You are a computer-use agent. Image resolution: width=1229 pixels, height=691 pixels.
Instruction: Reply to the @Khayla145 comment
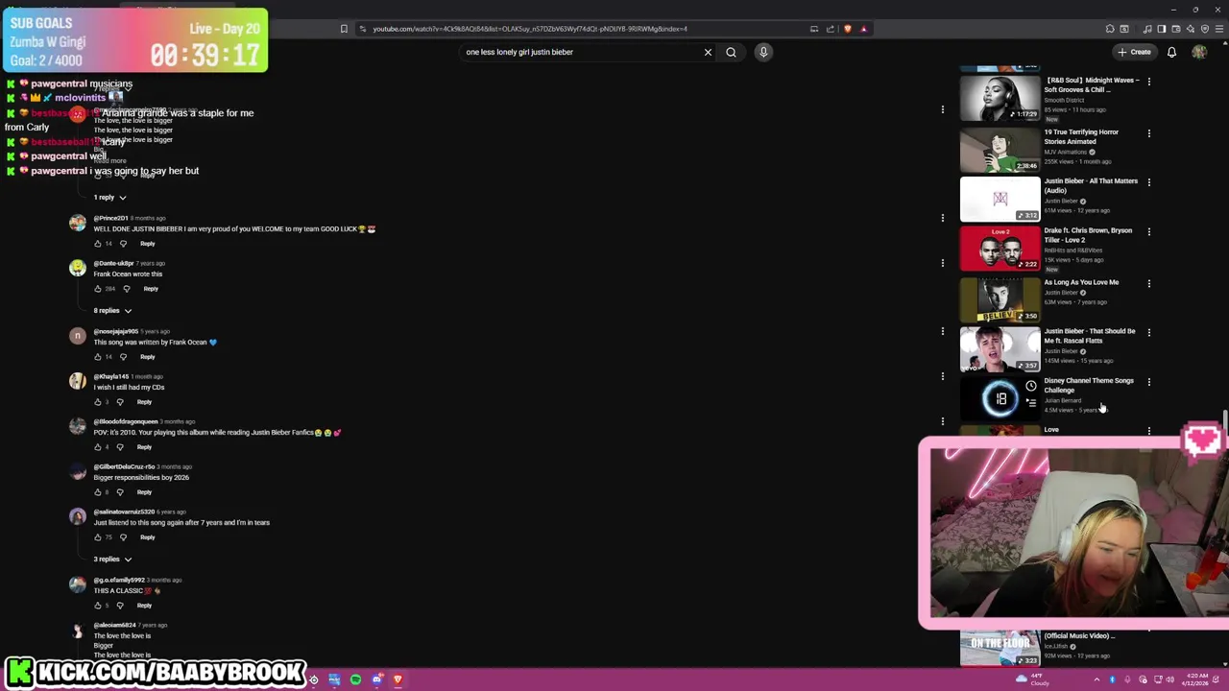(144, 402)
